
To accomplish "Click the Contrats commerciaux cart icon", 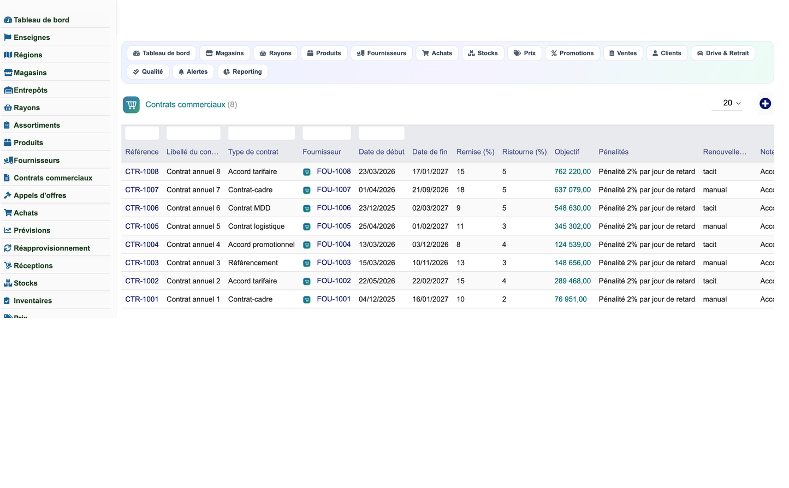I will (131, 105).
